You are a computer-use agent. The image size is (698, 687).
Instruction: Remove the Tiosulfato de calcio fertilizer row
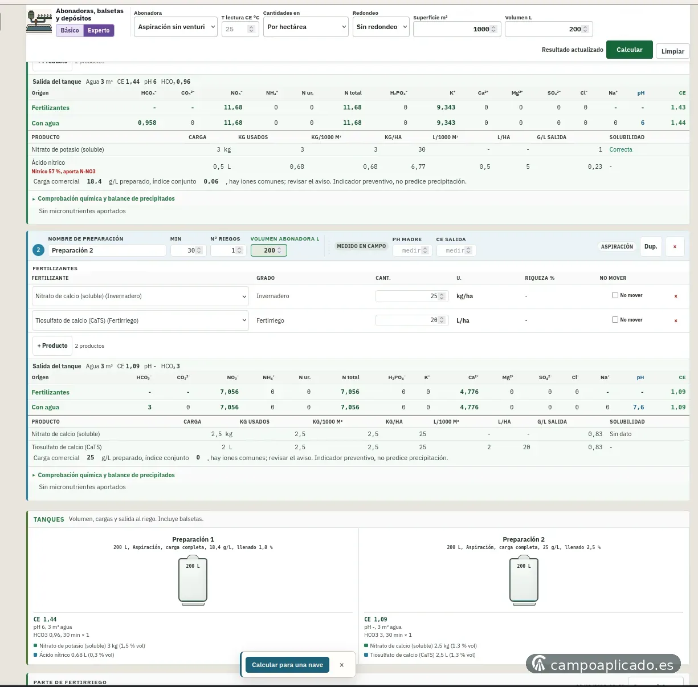pyautogui.click(x=676, y=321)
